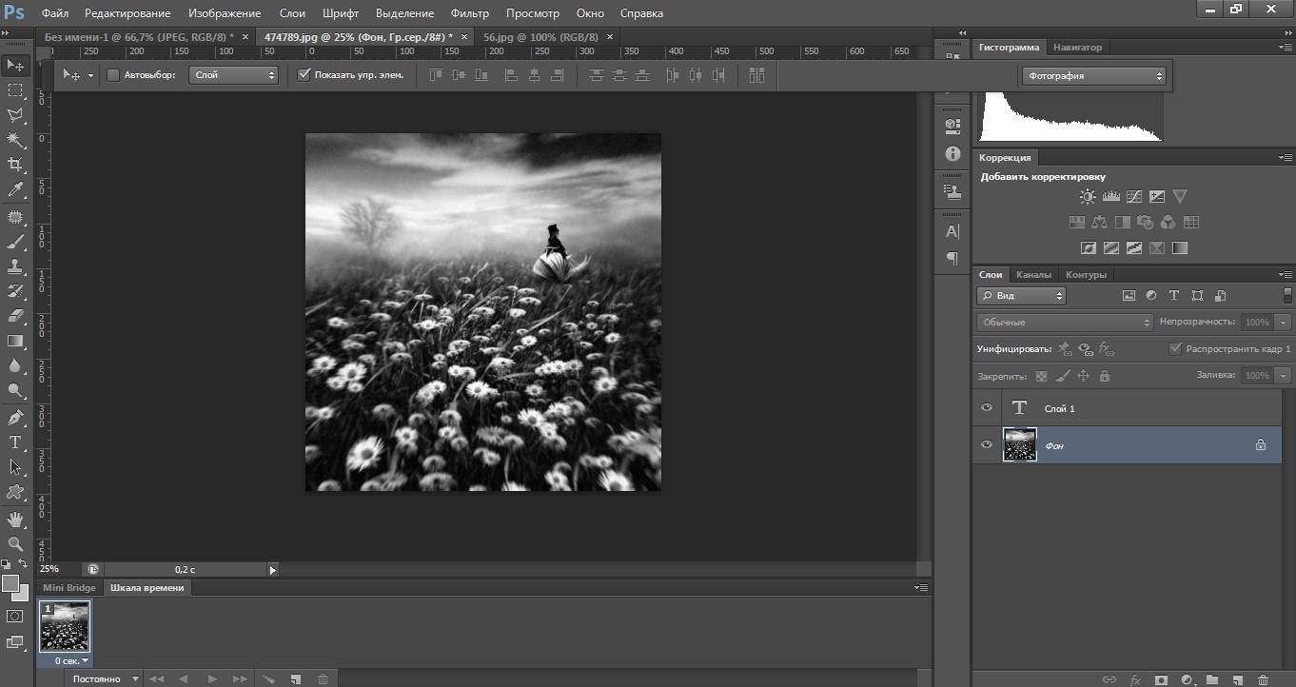1296x687 pixels.
Task: Create a new layer in Layers panel
Action: click(1237, 680)
